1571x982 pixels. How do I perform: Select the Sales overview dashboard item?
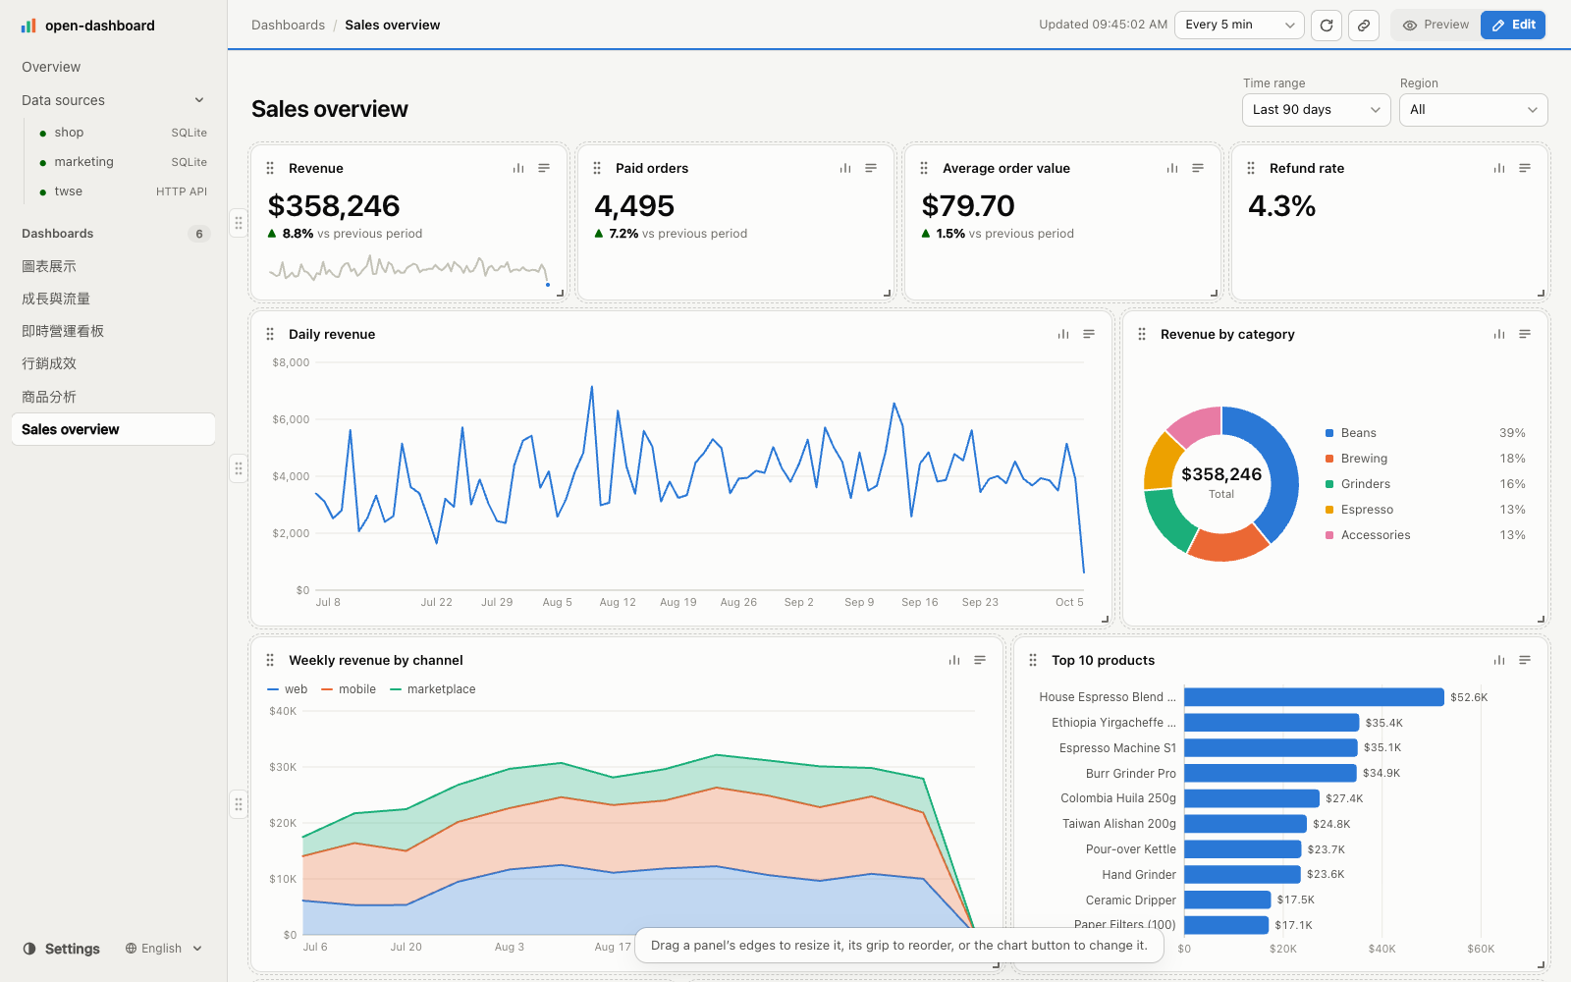click(113, 429)
